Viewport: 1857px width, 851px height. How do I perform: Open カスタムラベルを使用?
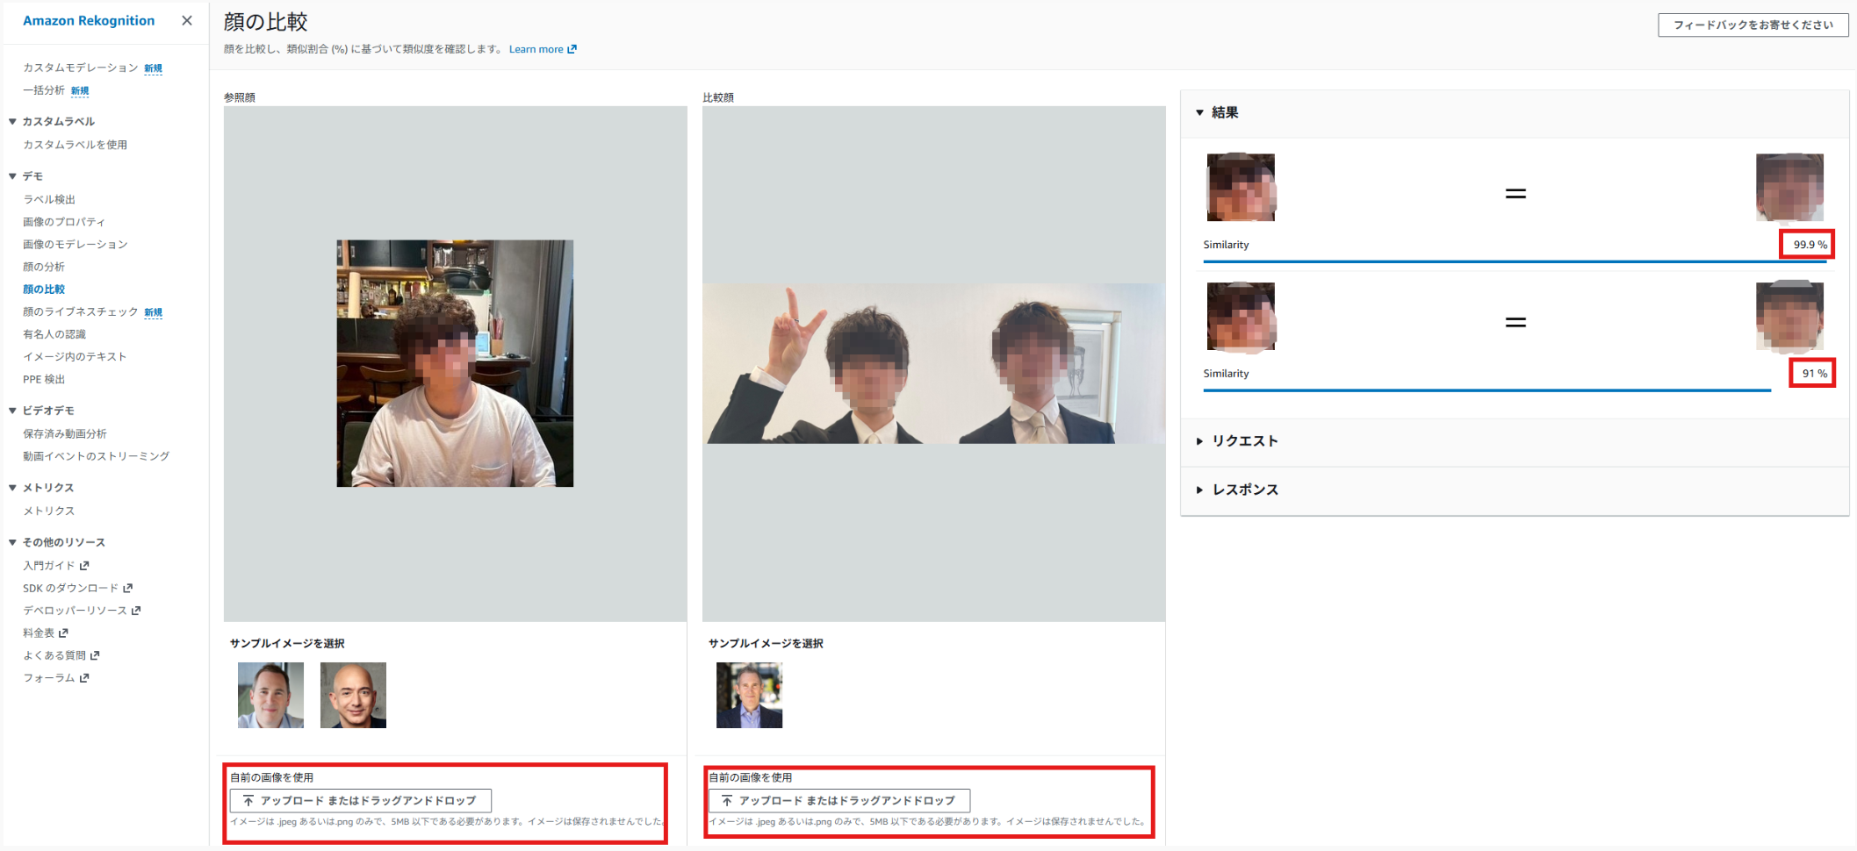click(75, 145)
